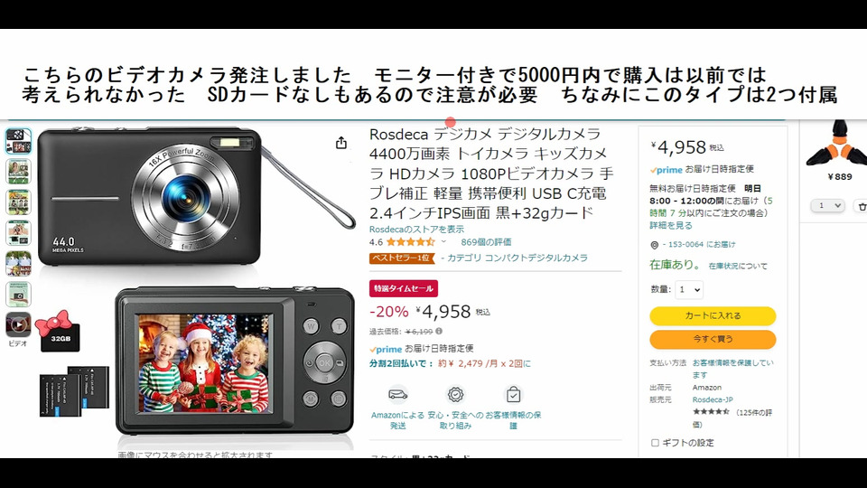This screenshot has width=867, height=488.
Task: Select the first product image thumbnail
Action: pos(18,141)
